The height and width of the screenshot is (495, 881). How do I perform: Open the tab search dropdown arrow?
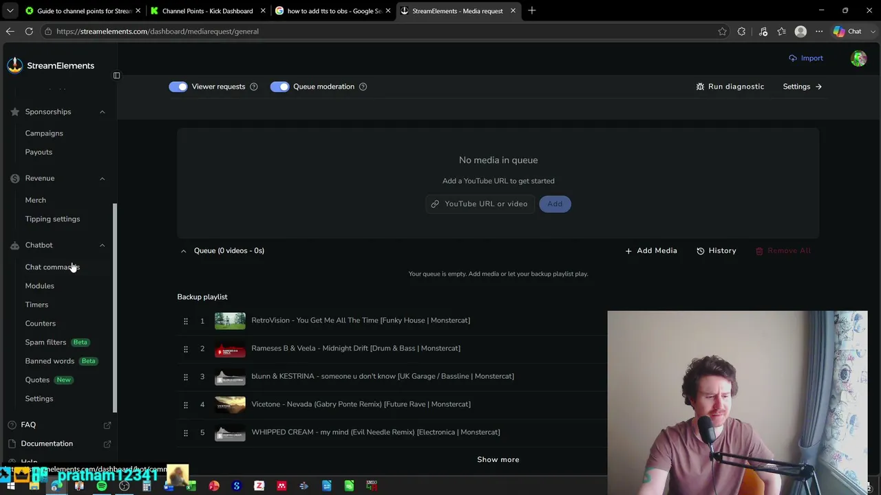click(10, 11)
